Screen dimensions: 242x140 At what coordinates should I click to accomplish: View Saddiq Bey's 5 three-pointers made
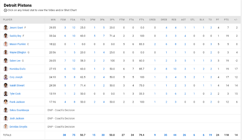click(95, 36)
